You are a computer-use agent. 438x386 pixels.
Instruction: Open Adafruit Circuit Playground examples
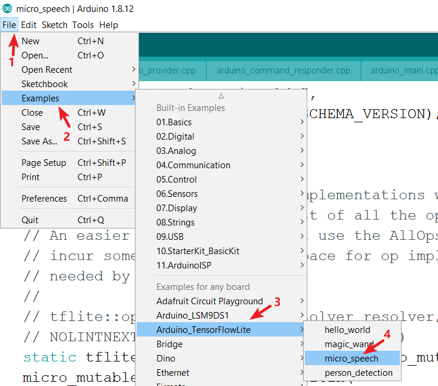coord(221,301)
